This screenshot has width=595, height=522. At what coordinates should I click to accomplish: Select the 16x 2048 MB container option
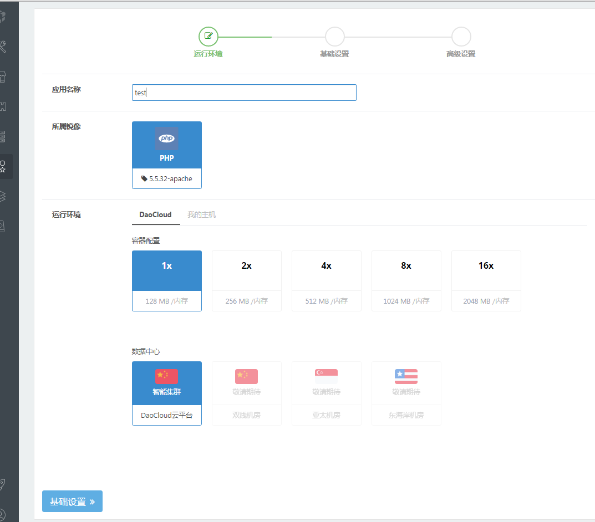pyautogui.click(x=486, y=281)
